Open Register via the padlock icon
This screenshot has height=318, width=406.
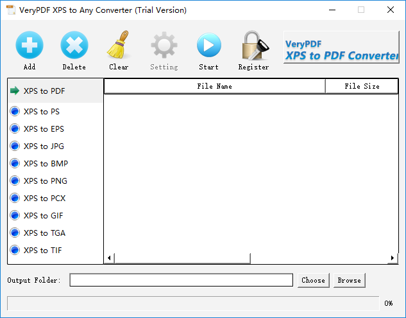[x=255, y=46]
